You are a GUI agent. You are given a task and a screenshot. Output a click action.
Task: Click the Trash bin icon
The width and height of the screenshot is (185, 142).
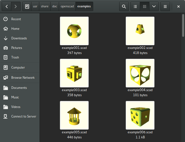click(x=6, y=57)
